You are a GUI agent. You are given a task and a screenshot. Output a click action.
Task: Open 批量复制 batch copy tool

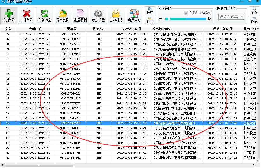[81, 16]
